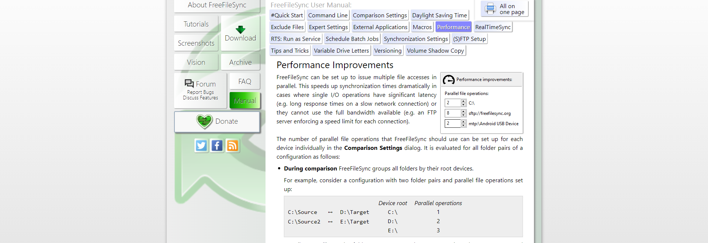Click the Donate button label
The width and height of the screenshot is (708, 243).
pyautogui.click(x=226, y=121)
